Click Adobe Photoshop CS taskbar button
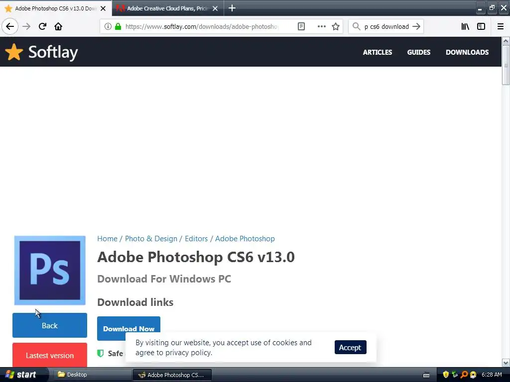 (172, 375)
